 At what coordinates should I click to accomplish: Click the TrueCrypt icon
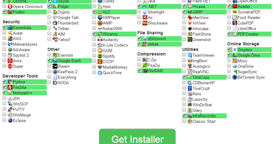pyautogui.click(x=190, y=88)
